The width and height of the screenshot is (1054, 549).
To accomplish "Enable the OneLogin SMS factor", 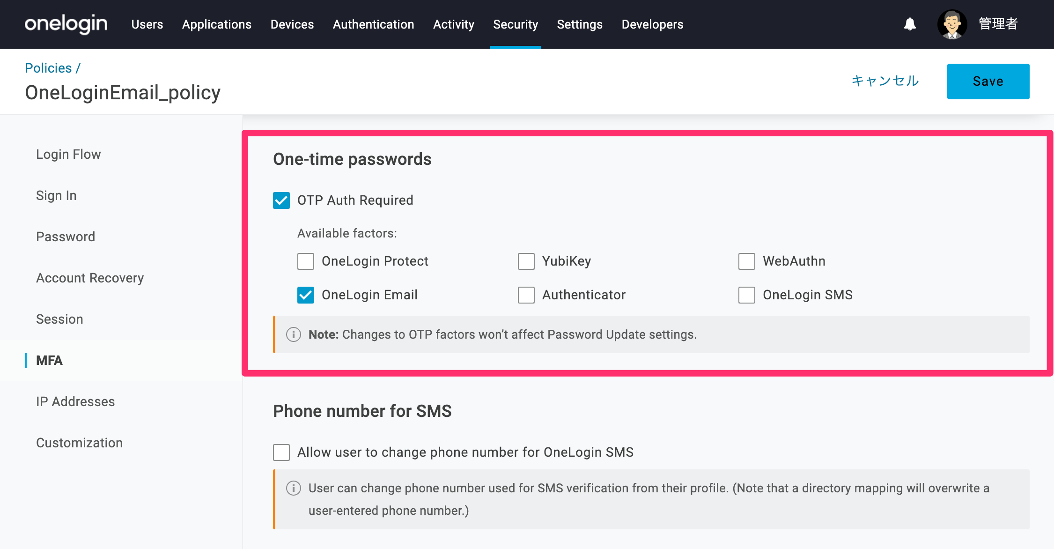I will 747,295.
